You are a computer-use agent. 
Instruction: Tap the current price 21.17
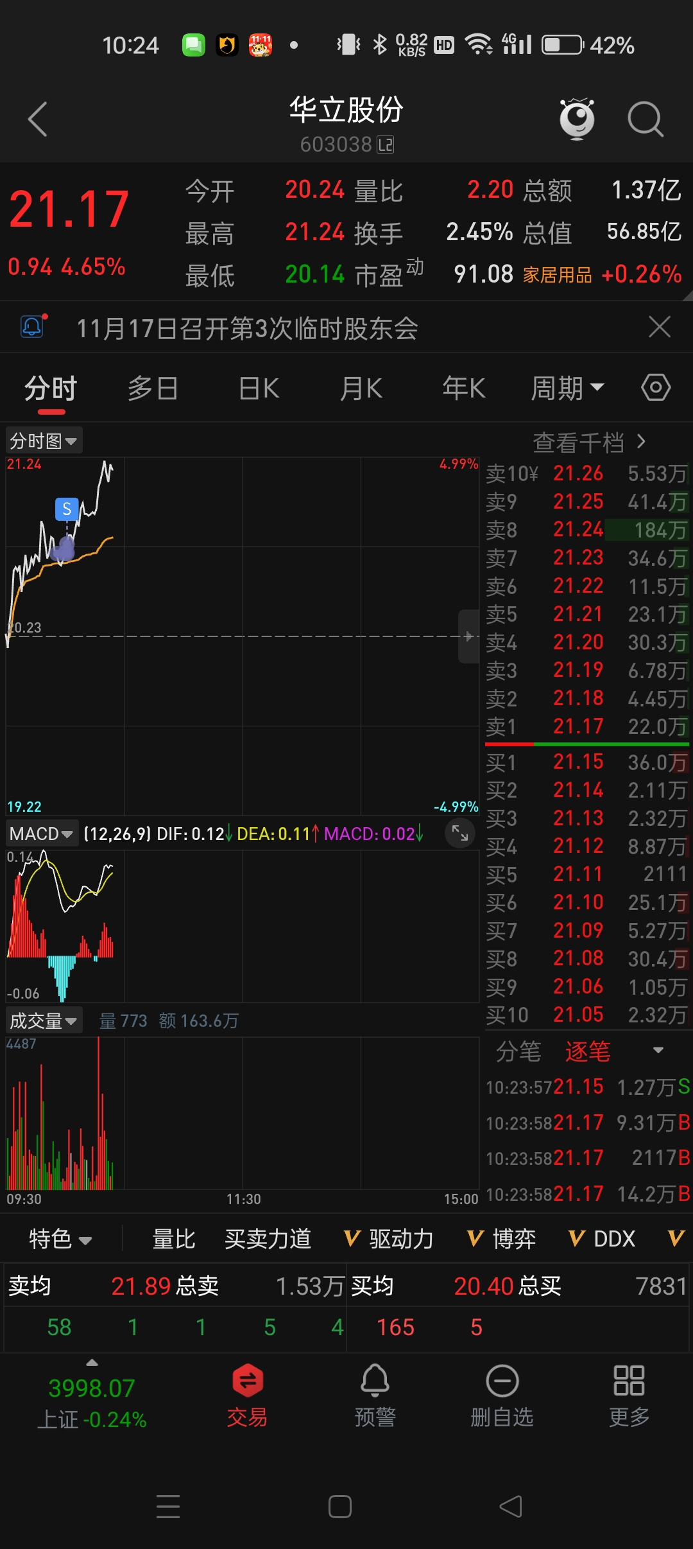click(x=69, y=209)
